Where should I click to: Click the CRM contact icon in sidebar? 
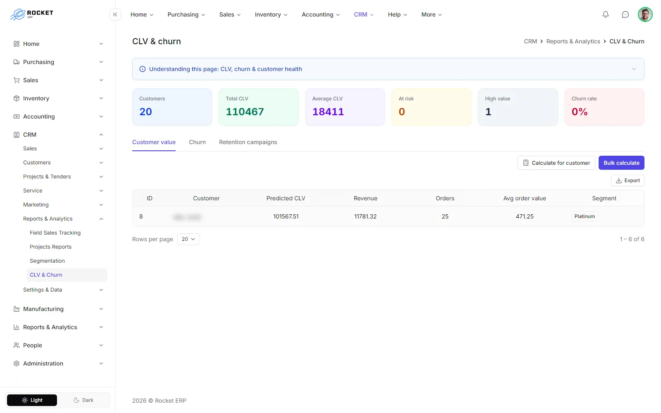(x=17, y=135)
